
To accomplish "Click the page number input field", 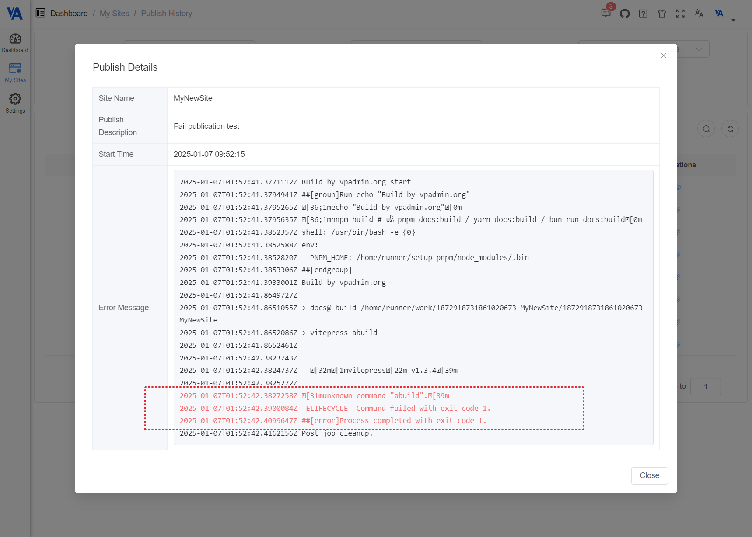I will (705, 387).
